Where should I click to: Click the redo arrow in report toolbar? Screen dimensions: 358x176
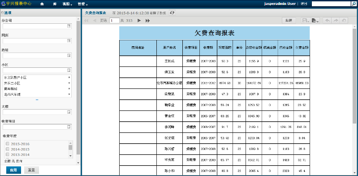336,21
